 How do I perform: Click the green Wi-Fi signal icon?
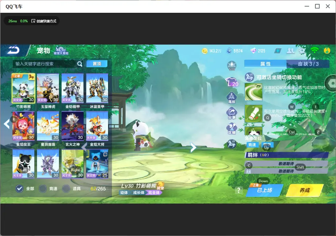click(314, 50)
